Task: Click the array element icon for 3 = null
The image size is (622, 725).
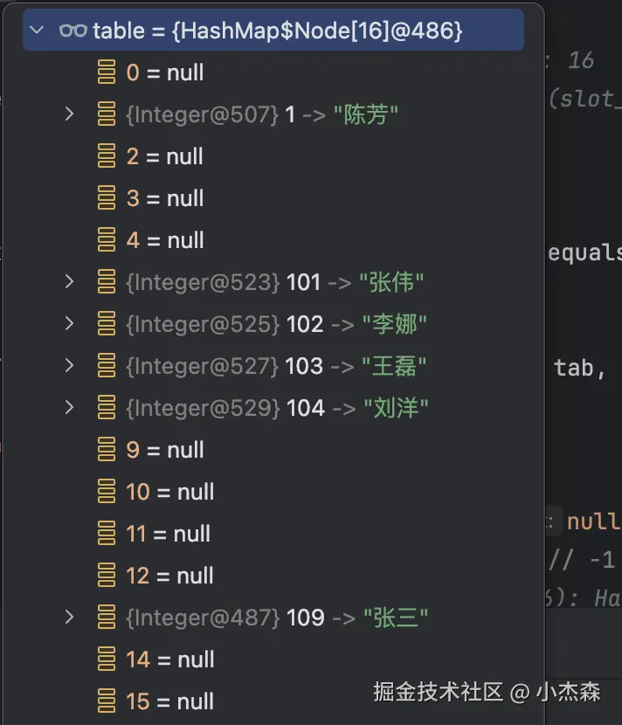Action: 107,198
